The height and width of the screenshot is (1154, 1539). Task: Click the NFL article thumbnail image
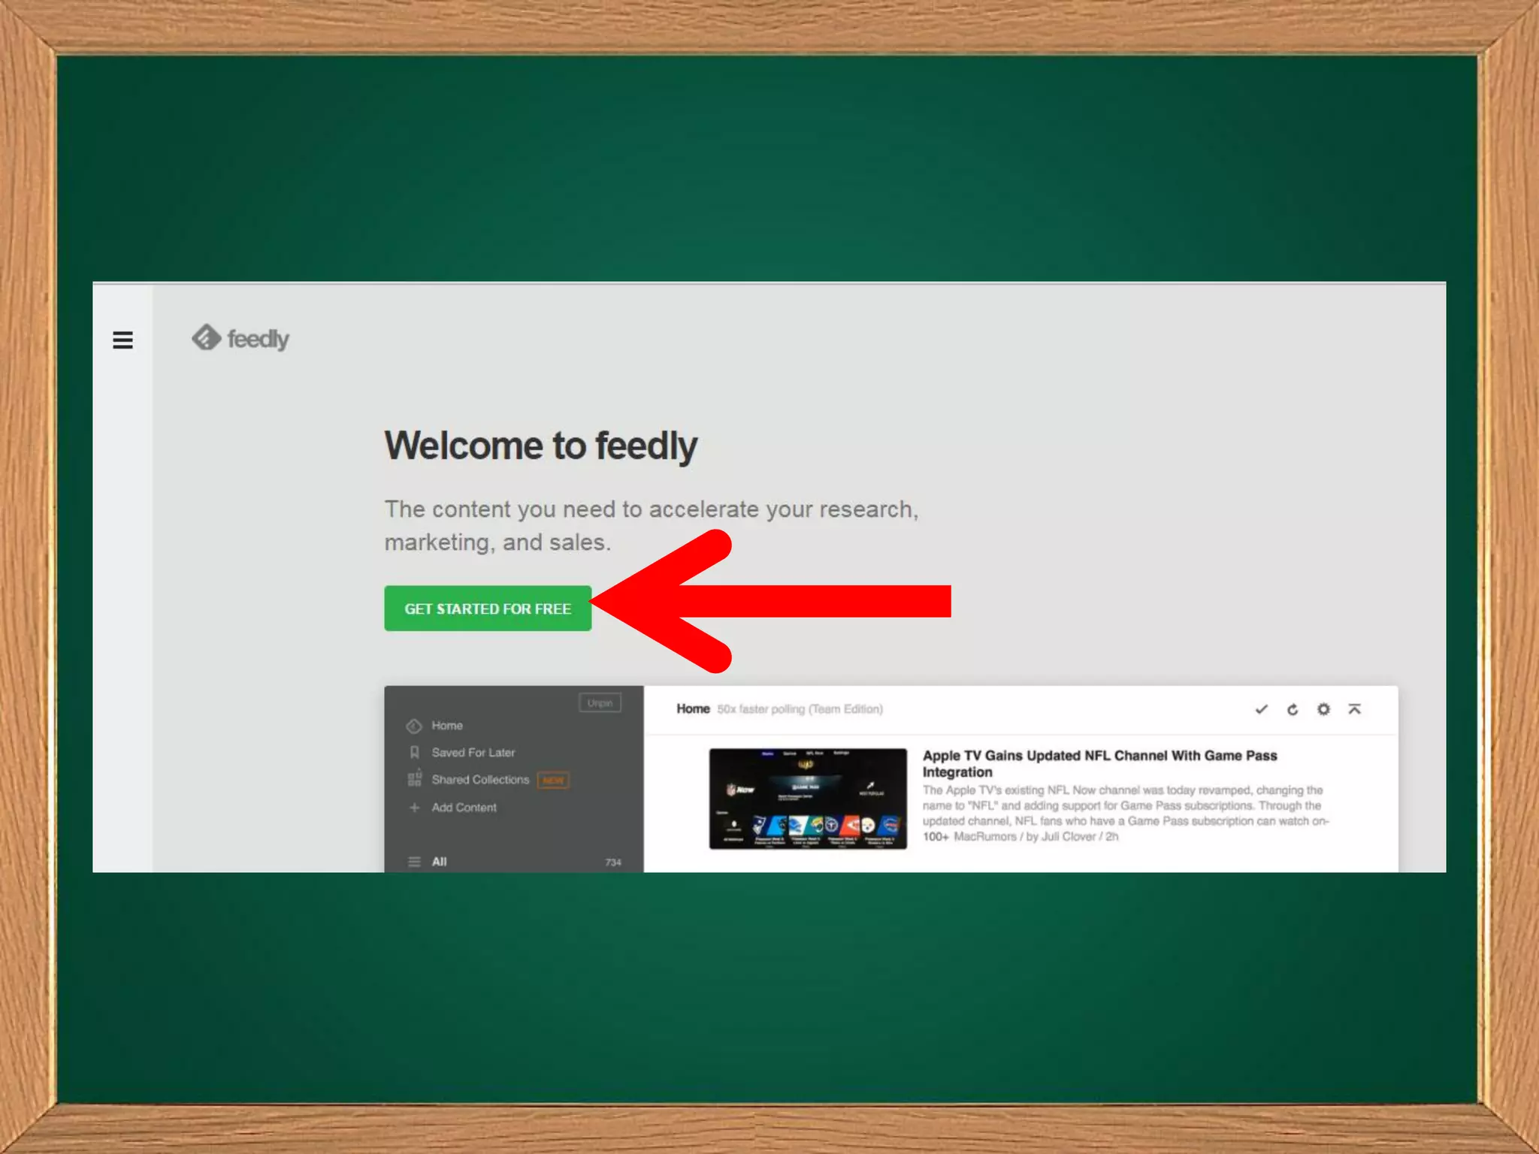tap(808, 799)
